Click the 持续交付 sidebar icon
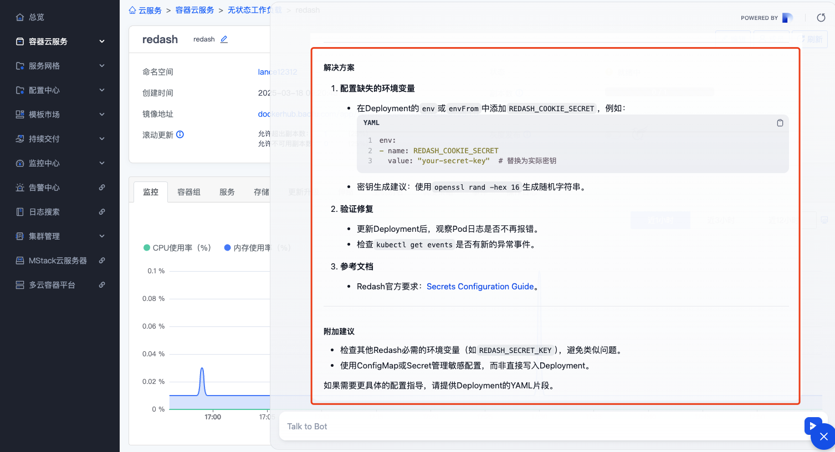 point(20,139)
